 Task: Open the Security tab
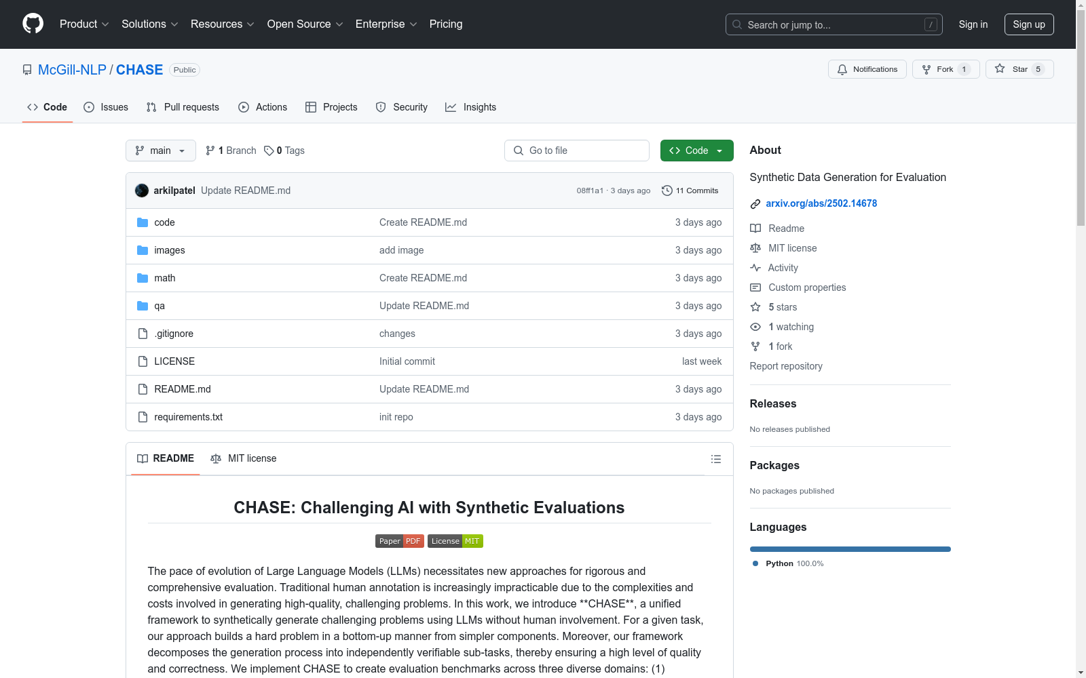tap(402, 107)
